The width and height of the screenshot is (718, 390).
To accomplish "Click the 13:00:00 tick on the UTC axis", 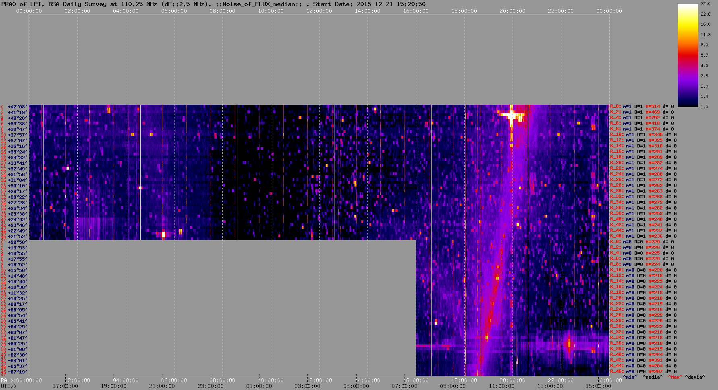I will [550, 386].
